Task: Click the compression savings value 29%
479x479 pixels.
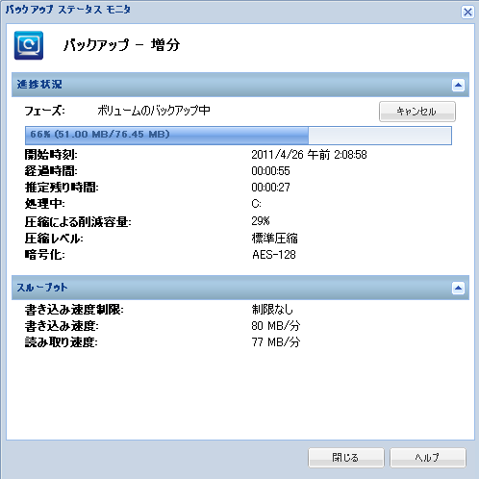Action: (x=261, y=221)
